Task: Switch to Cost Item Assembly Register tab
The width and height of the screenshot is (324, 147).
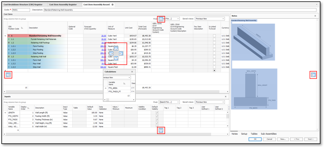Action: (63, 5)
